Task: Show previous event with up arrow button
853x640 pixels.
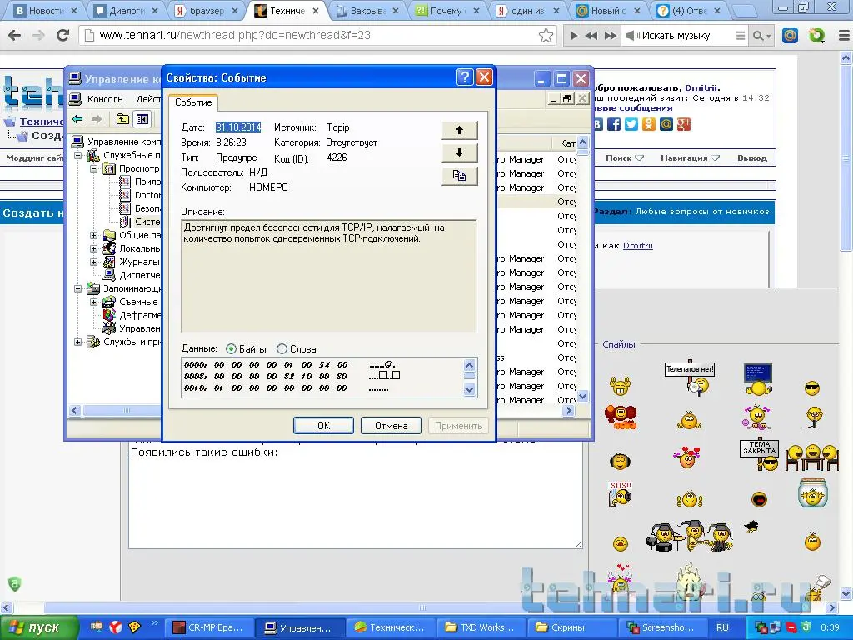Action: (459, 130)
